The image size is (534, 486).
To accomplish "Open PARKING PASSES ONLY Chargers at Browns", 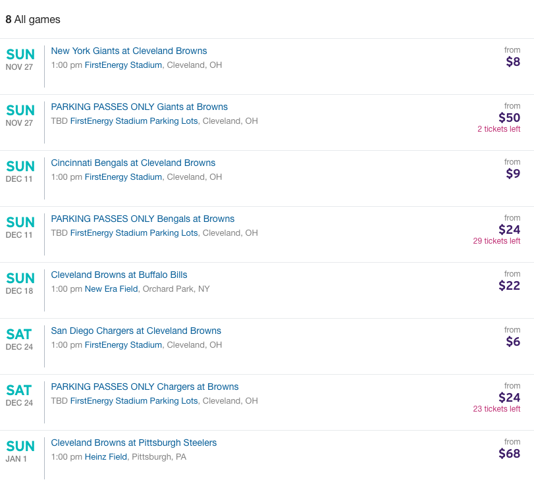I will (x=145, y=387).
